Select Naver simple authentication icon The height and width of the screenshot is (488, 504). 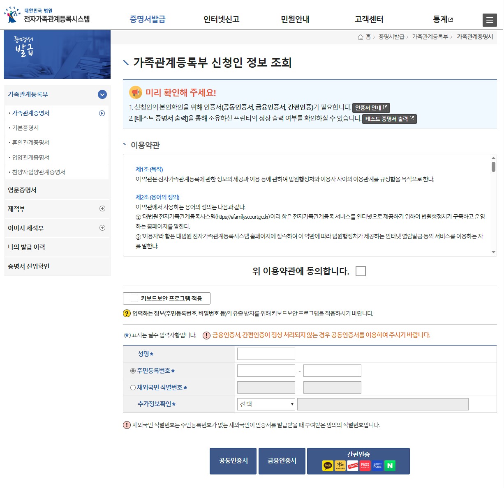(390, 465)
